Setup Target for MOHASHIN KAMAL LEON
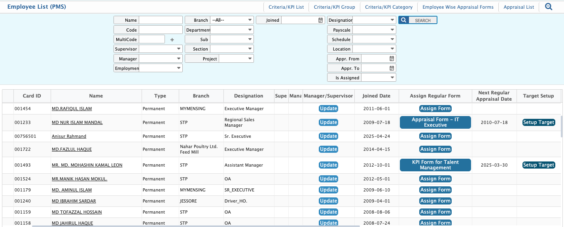The width and height of the screenshot is (564, 227). click(x=539, y=165)
